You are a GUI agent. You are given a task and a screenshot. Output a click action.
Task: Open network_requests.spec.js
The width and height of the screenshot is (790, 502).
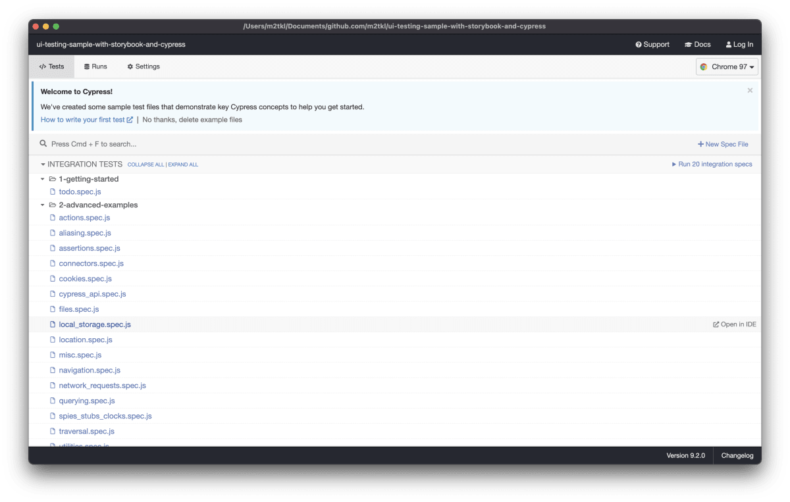[103, 386]
